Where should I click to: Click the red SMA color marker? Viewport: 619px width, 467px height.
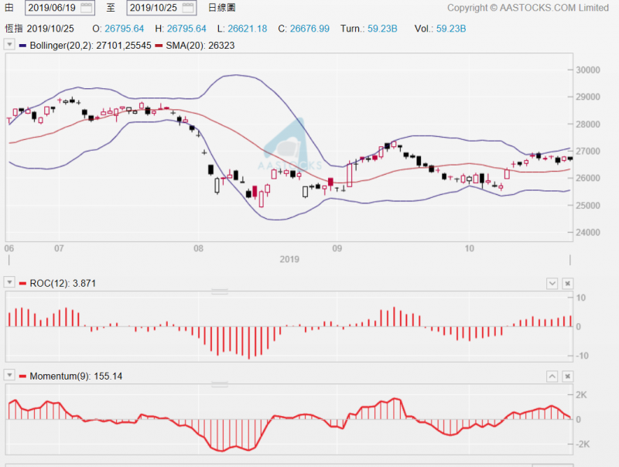(x=159, y=46)
